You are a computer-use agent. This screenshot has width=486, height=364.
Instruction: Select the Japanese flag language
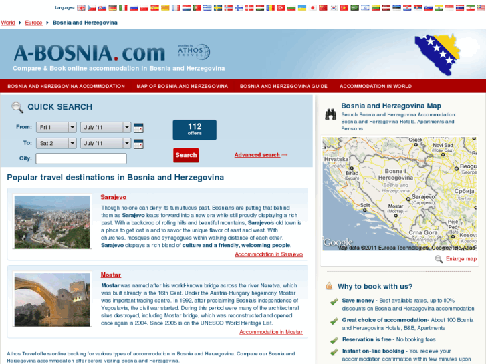point(313,8)
